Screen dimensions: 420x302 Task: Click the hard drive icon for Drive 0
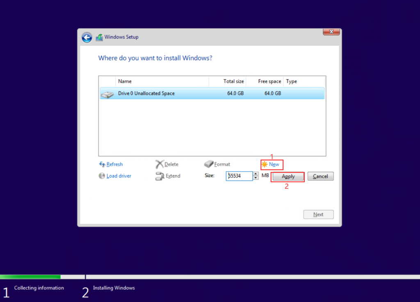[107, 94]
